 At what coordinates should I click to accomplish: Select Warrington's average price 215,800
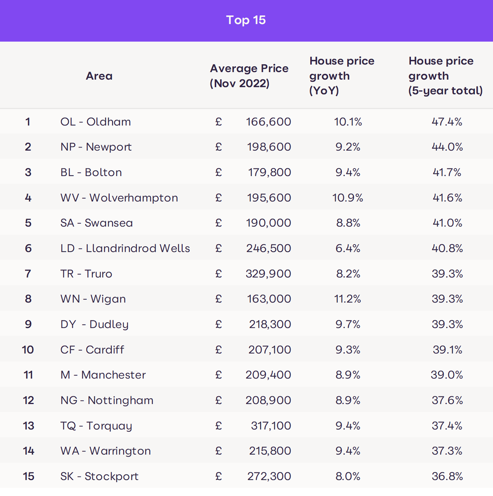point(270,451)
